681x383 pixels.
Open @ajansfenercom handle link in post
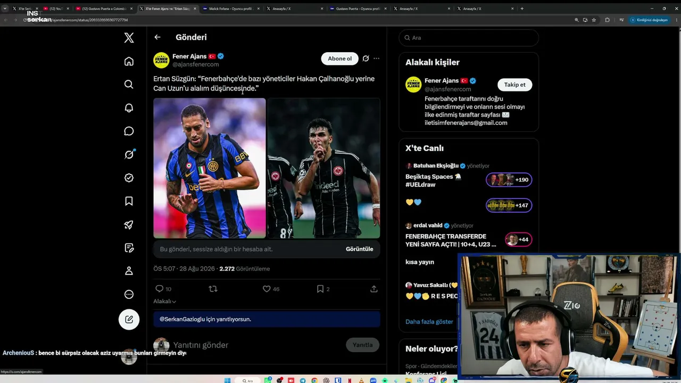pyautogui.click(x=196, y=64)
